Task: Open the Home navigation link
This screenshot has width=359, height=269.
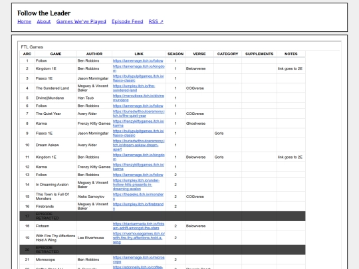Action: 25,21
